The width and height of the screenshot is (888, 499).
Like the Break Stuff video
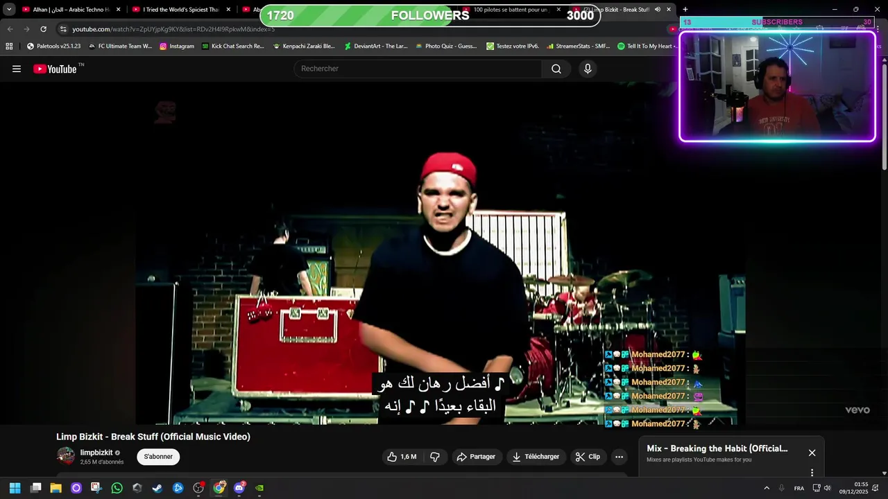click(402, 457)
